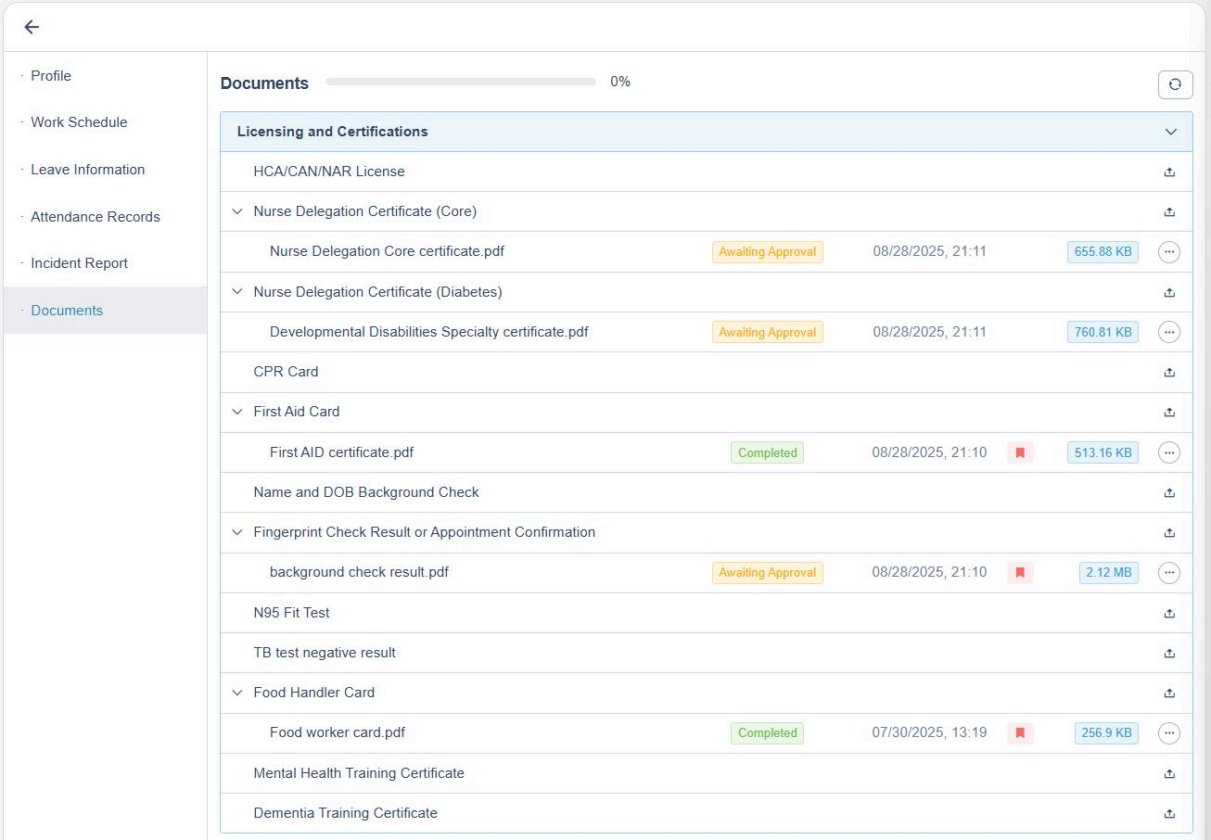Upload TB test negative result document
Viewport: 1211px width, 840px height.
[1169, 653]
